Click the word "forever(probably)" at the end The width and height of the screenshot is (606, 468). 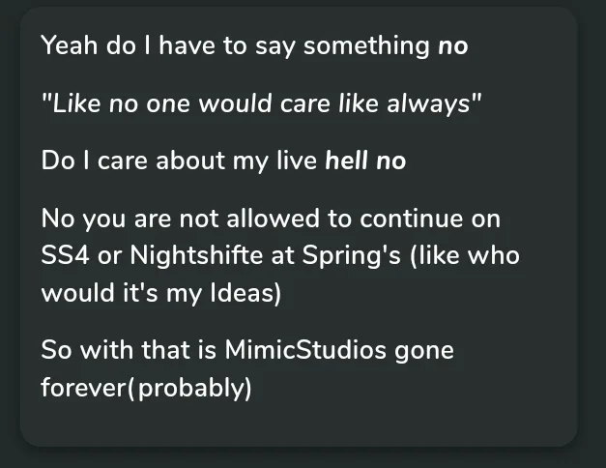pos(146,387)
